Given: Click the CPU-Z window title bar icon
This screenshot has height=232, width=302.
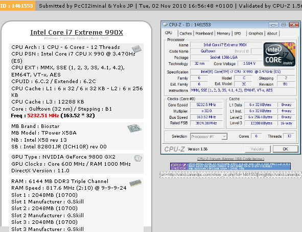Looking at the screenshot, I should tap(165, 24).
